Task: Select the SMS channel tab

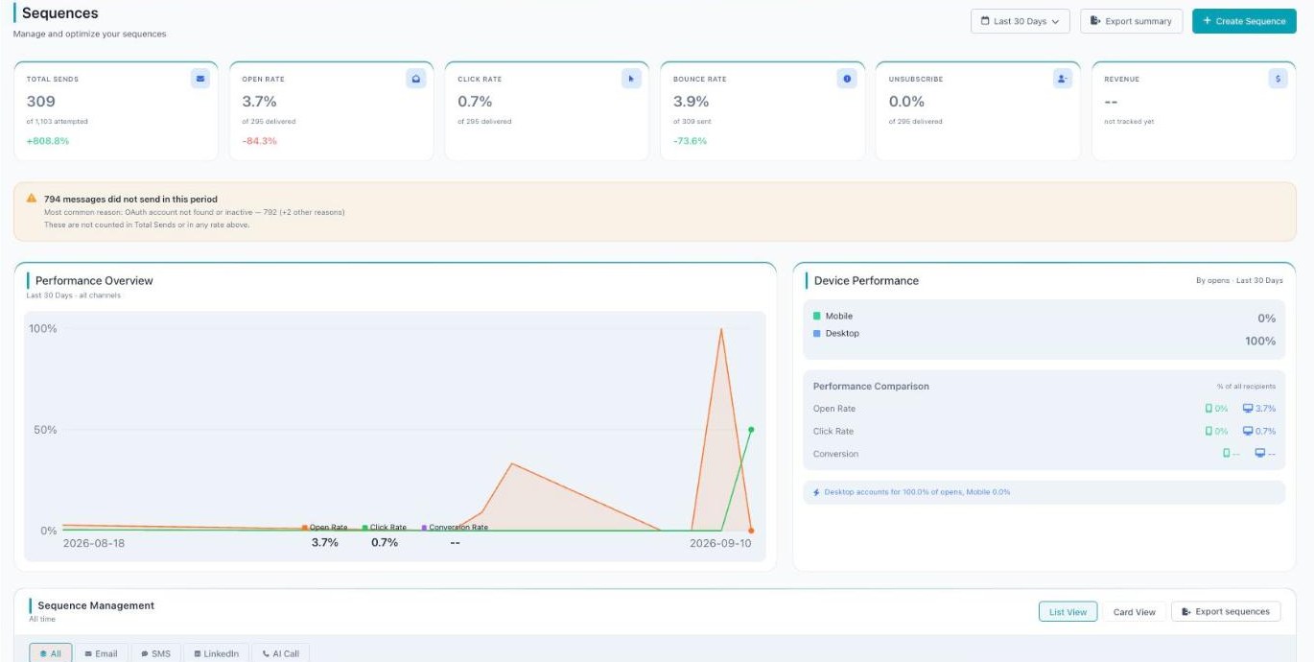Action: 155,653
